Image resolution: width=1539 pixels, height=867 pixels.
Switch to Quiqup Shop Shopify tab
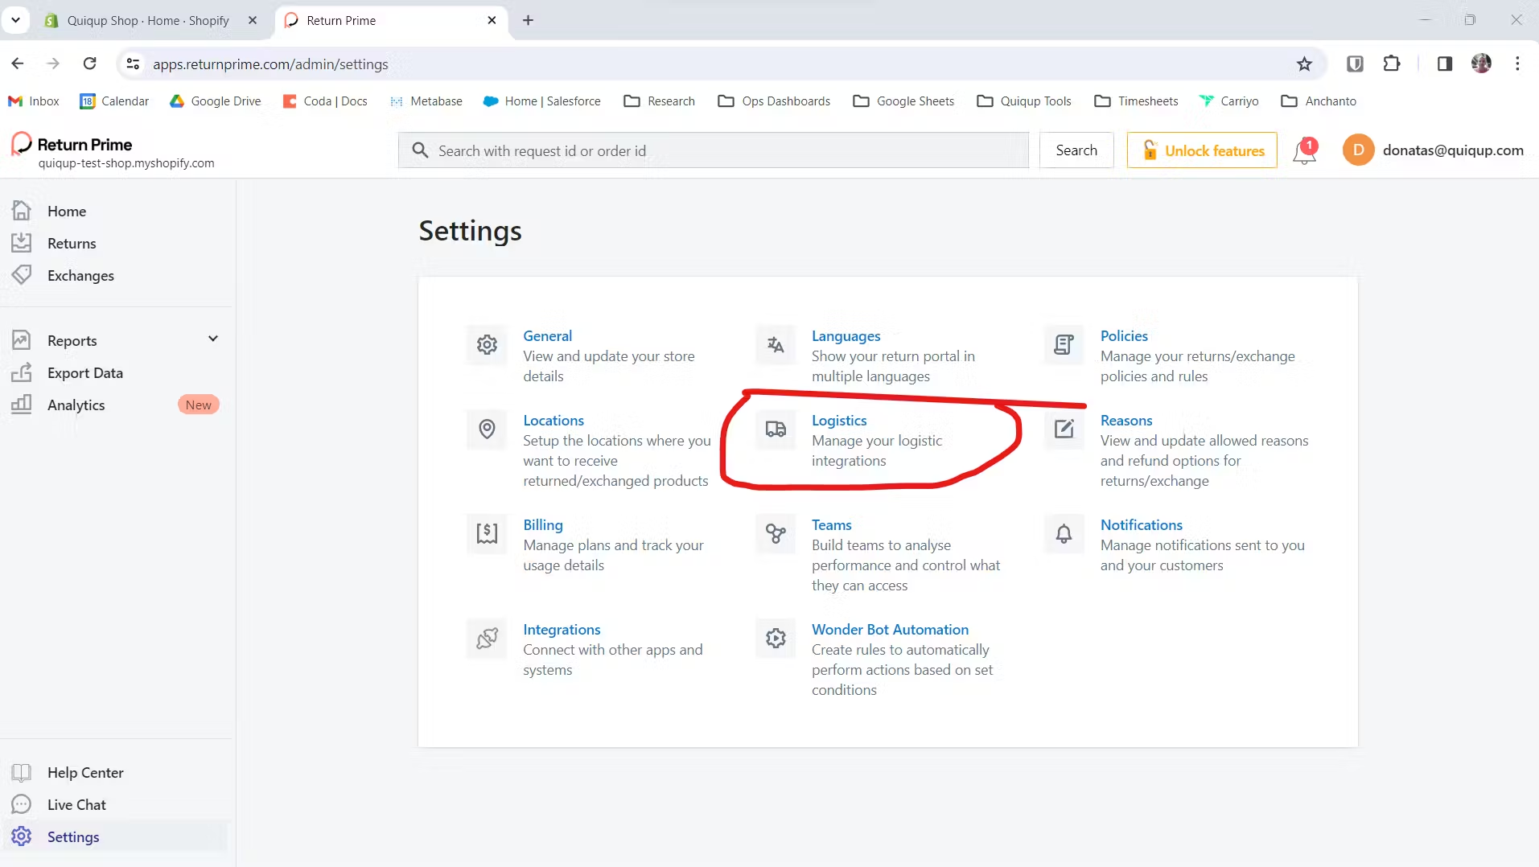148,20
